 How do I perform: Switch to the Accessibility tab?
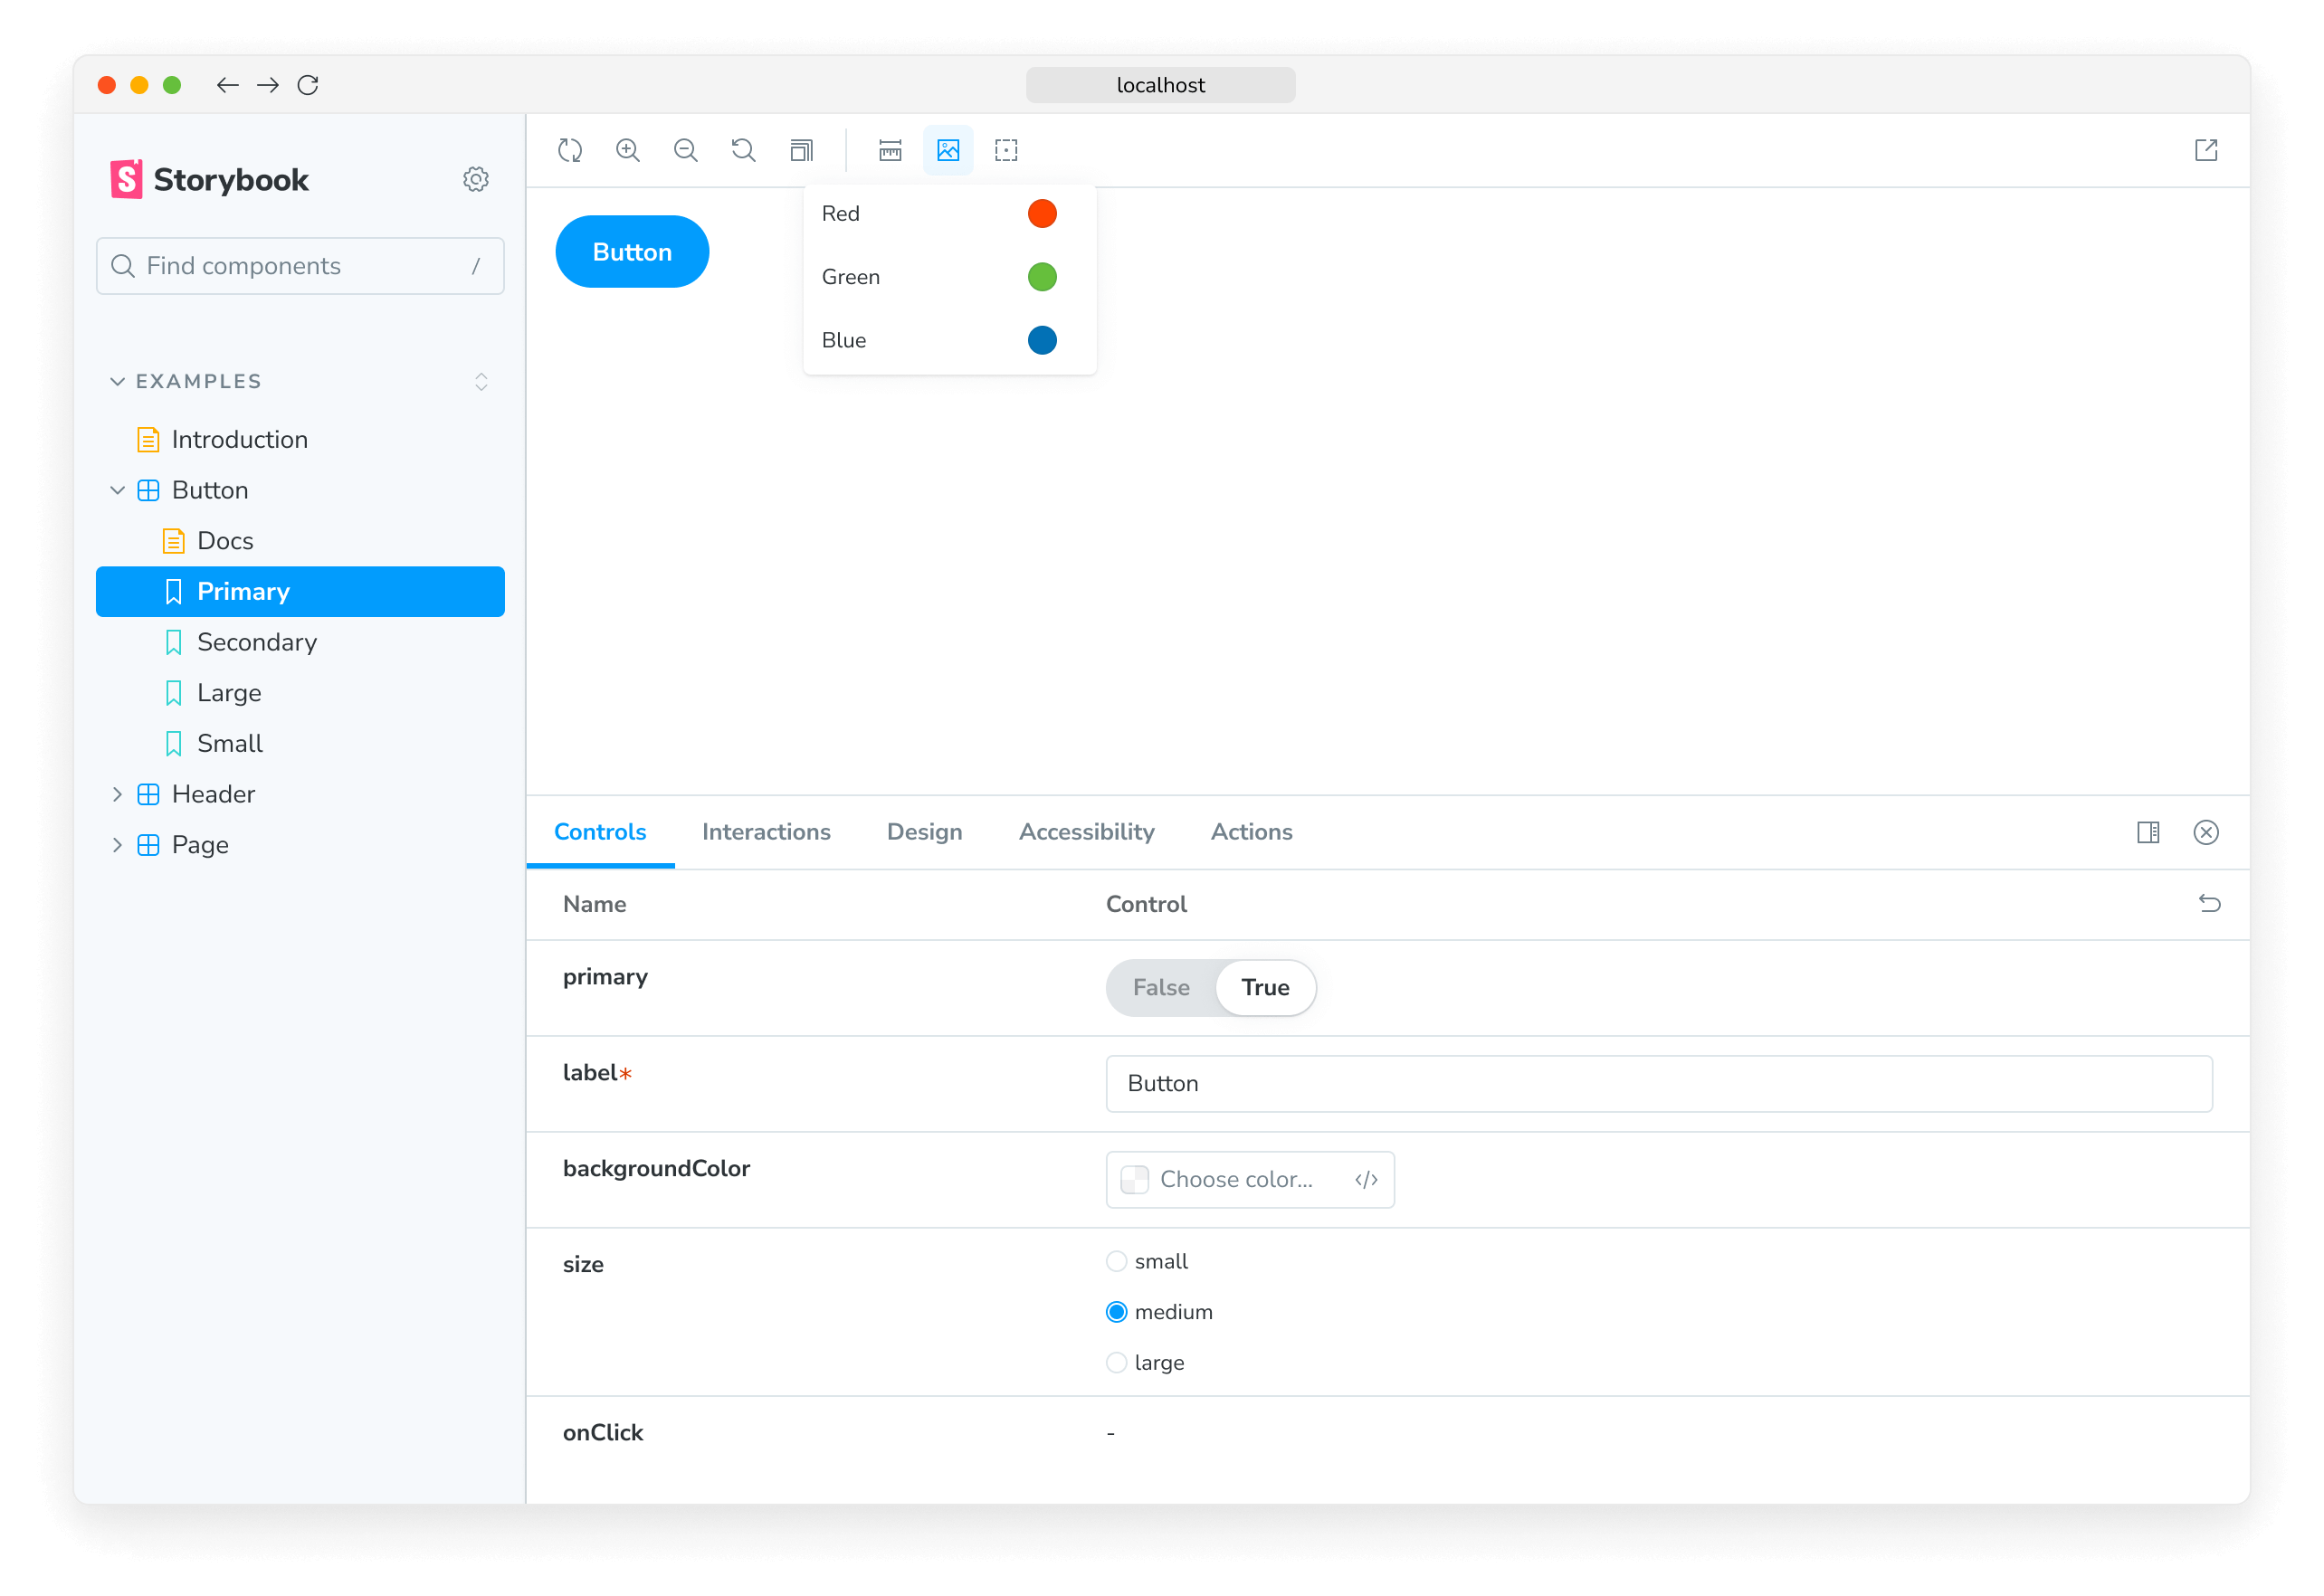tap(1086, 831)
